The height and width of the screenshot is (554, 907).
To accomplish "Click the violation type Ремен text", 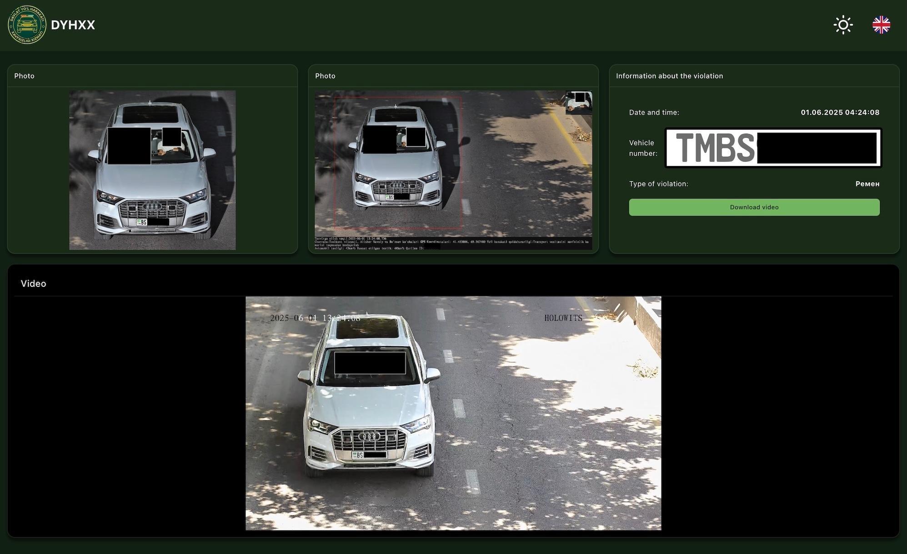I will click(867, 184).
